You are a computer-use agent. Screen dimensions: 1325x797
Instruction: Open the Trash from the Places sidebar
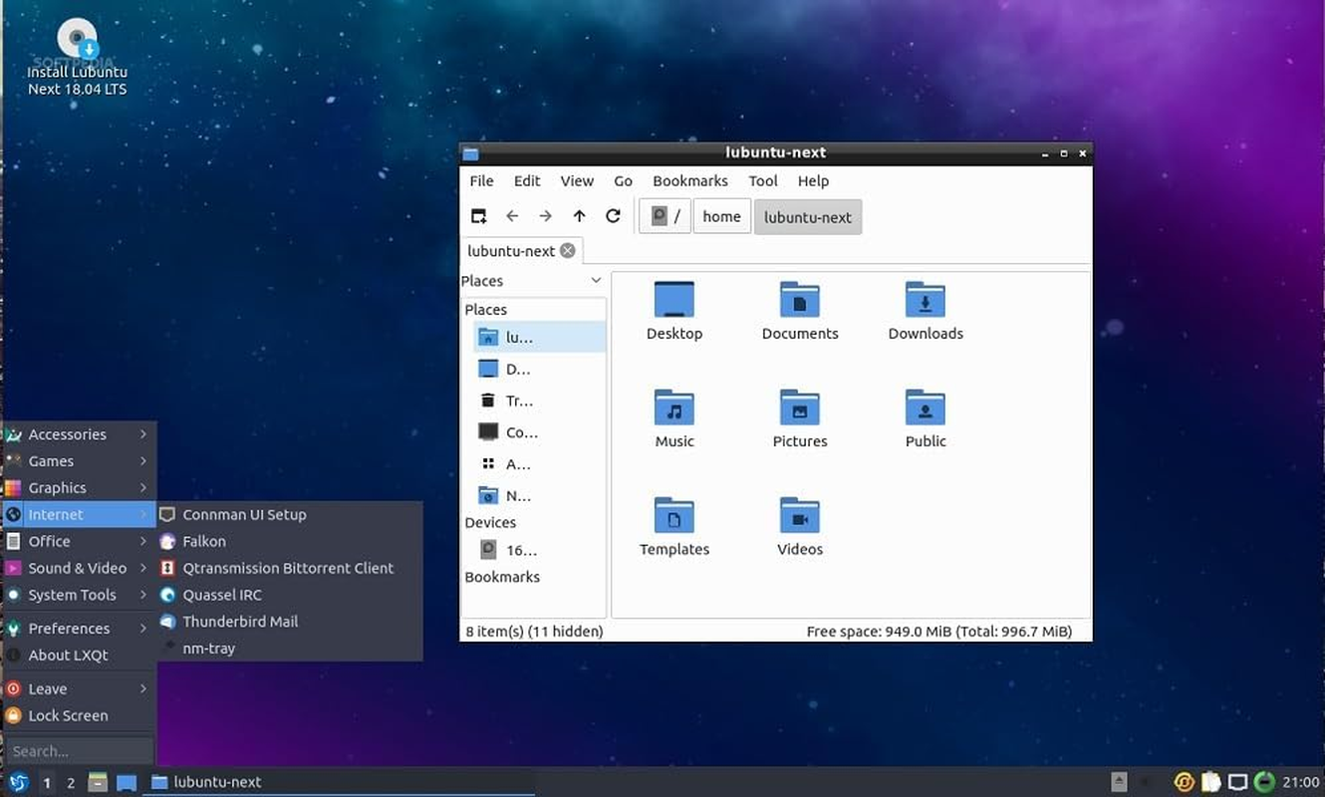tap(518, 400)
